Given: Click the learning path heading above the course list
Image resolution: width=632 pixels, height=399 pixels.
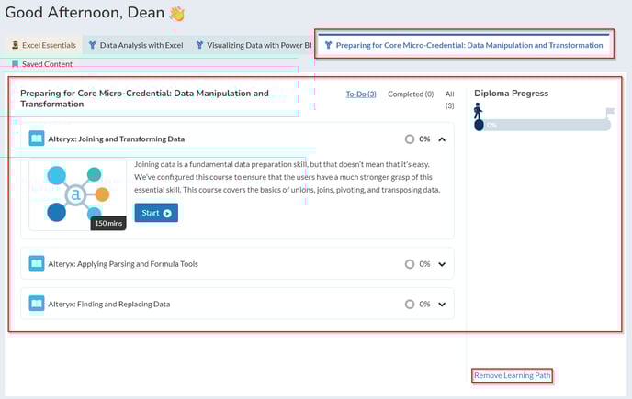Looking at the screenshot, I should [x=144, y=99].
